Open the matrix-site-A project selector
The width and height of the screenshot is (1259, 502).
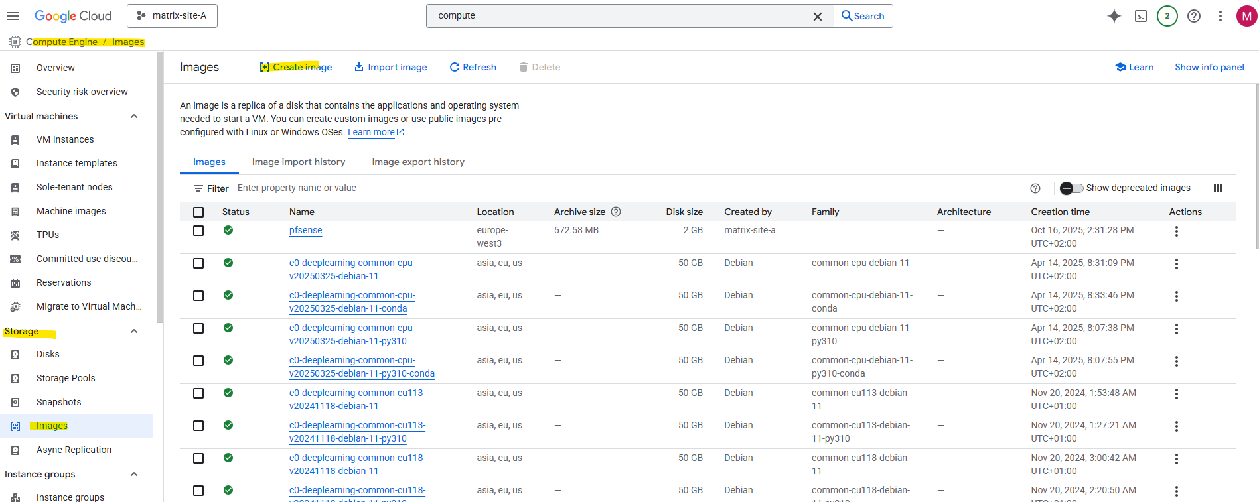pos(172,16)
